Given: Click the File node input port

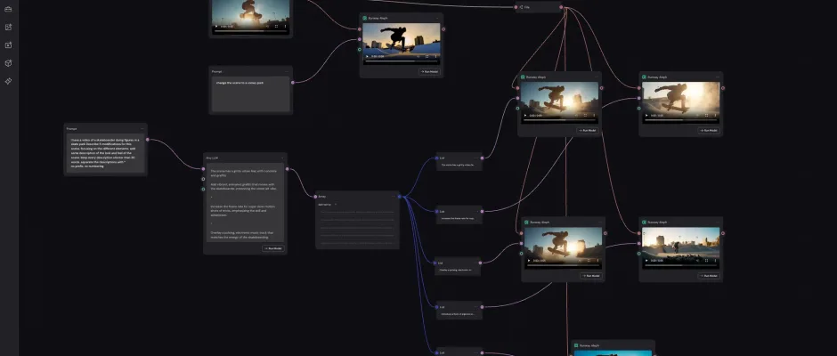Looking at the screenshot, I should pos(516,7).
